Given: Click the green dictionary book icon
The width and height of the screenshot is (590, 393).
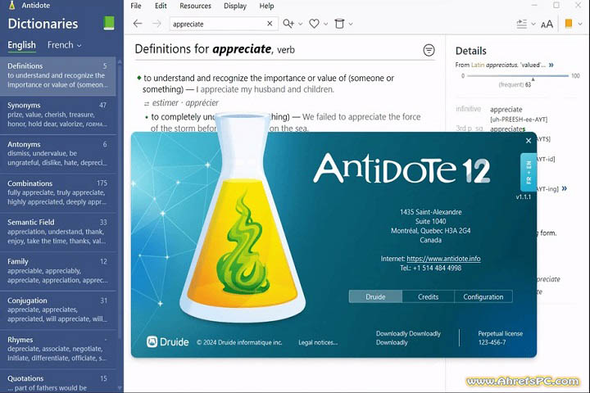Looking at the screenshot, I should click(109, 23).
